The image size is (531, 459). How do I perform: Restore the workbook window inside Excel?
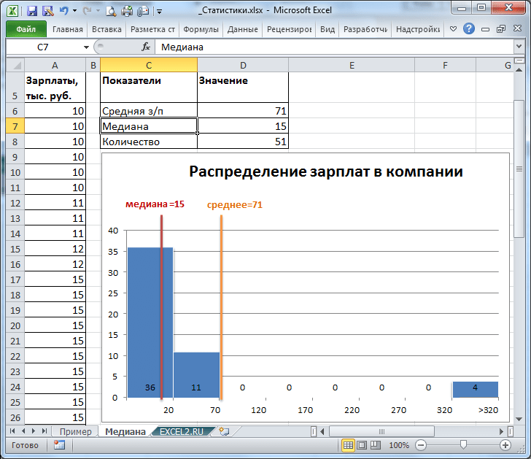click(x=501, y=29)
